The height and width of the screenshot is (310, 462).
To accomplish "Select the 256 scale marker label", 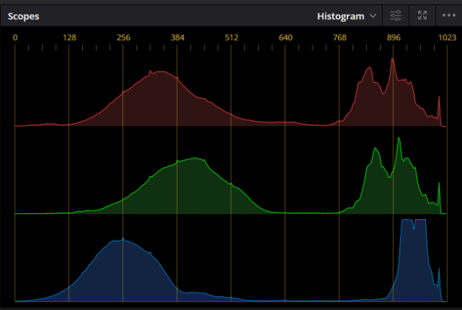I will pyautogui.click(x=123, y=37).
